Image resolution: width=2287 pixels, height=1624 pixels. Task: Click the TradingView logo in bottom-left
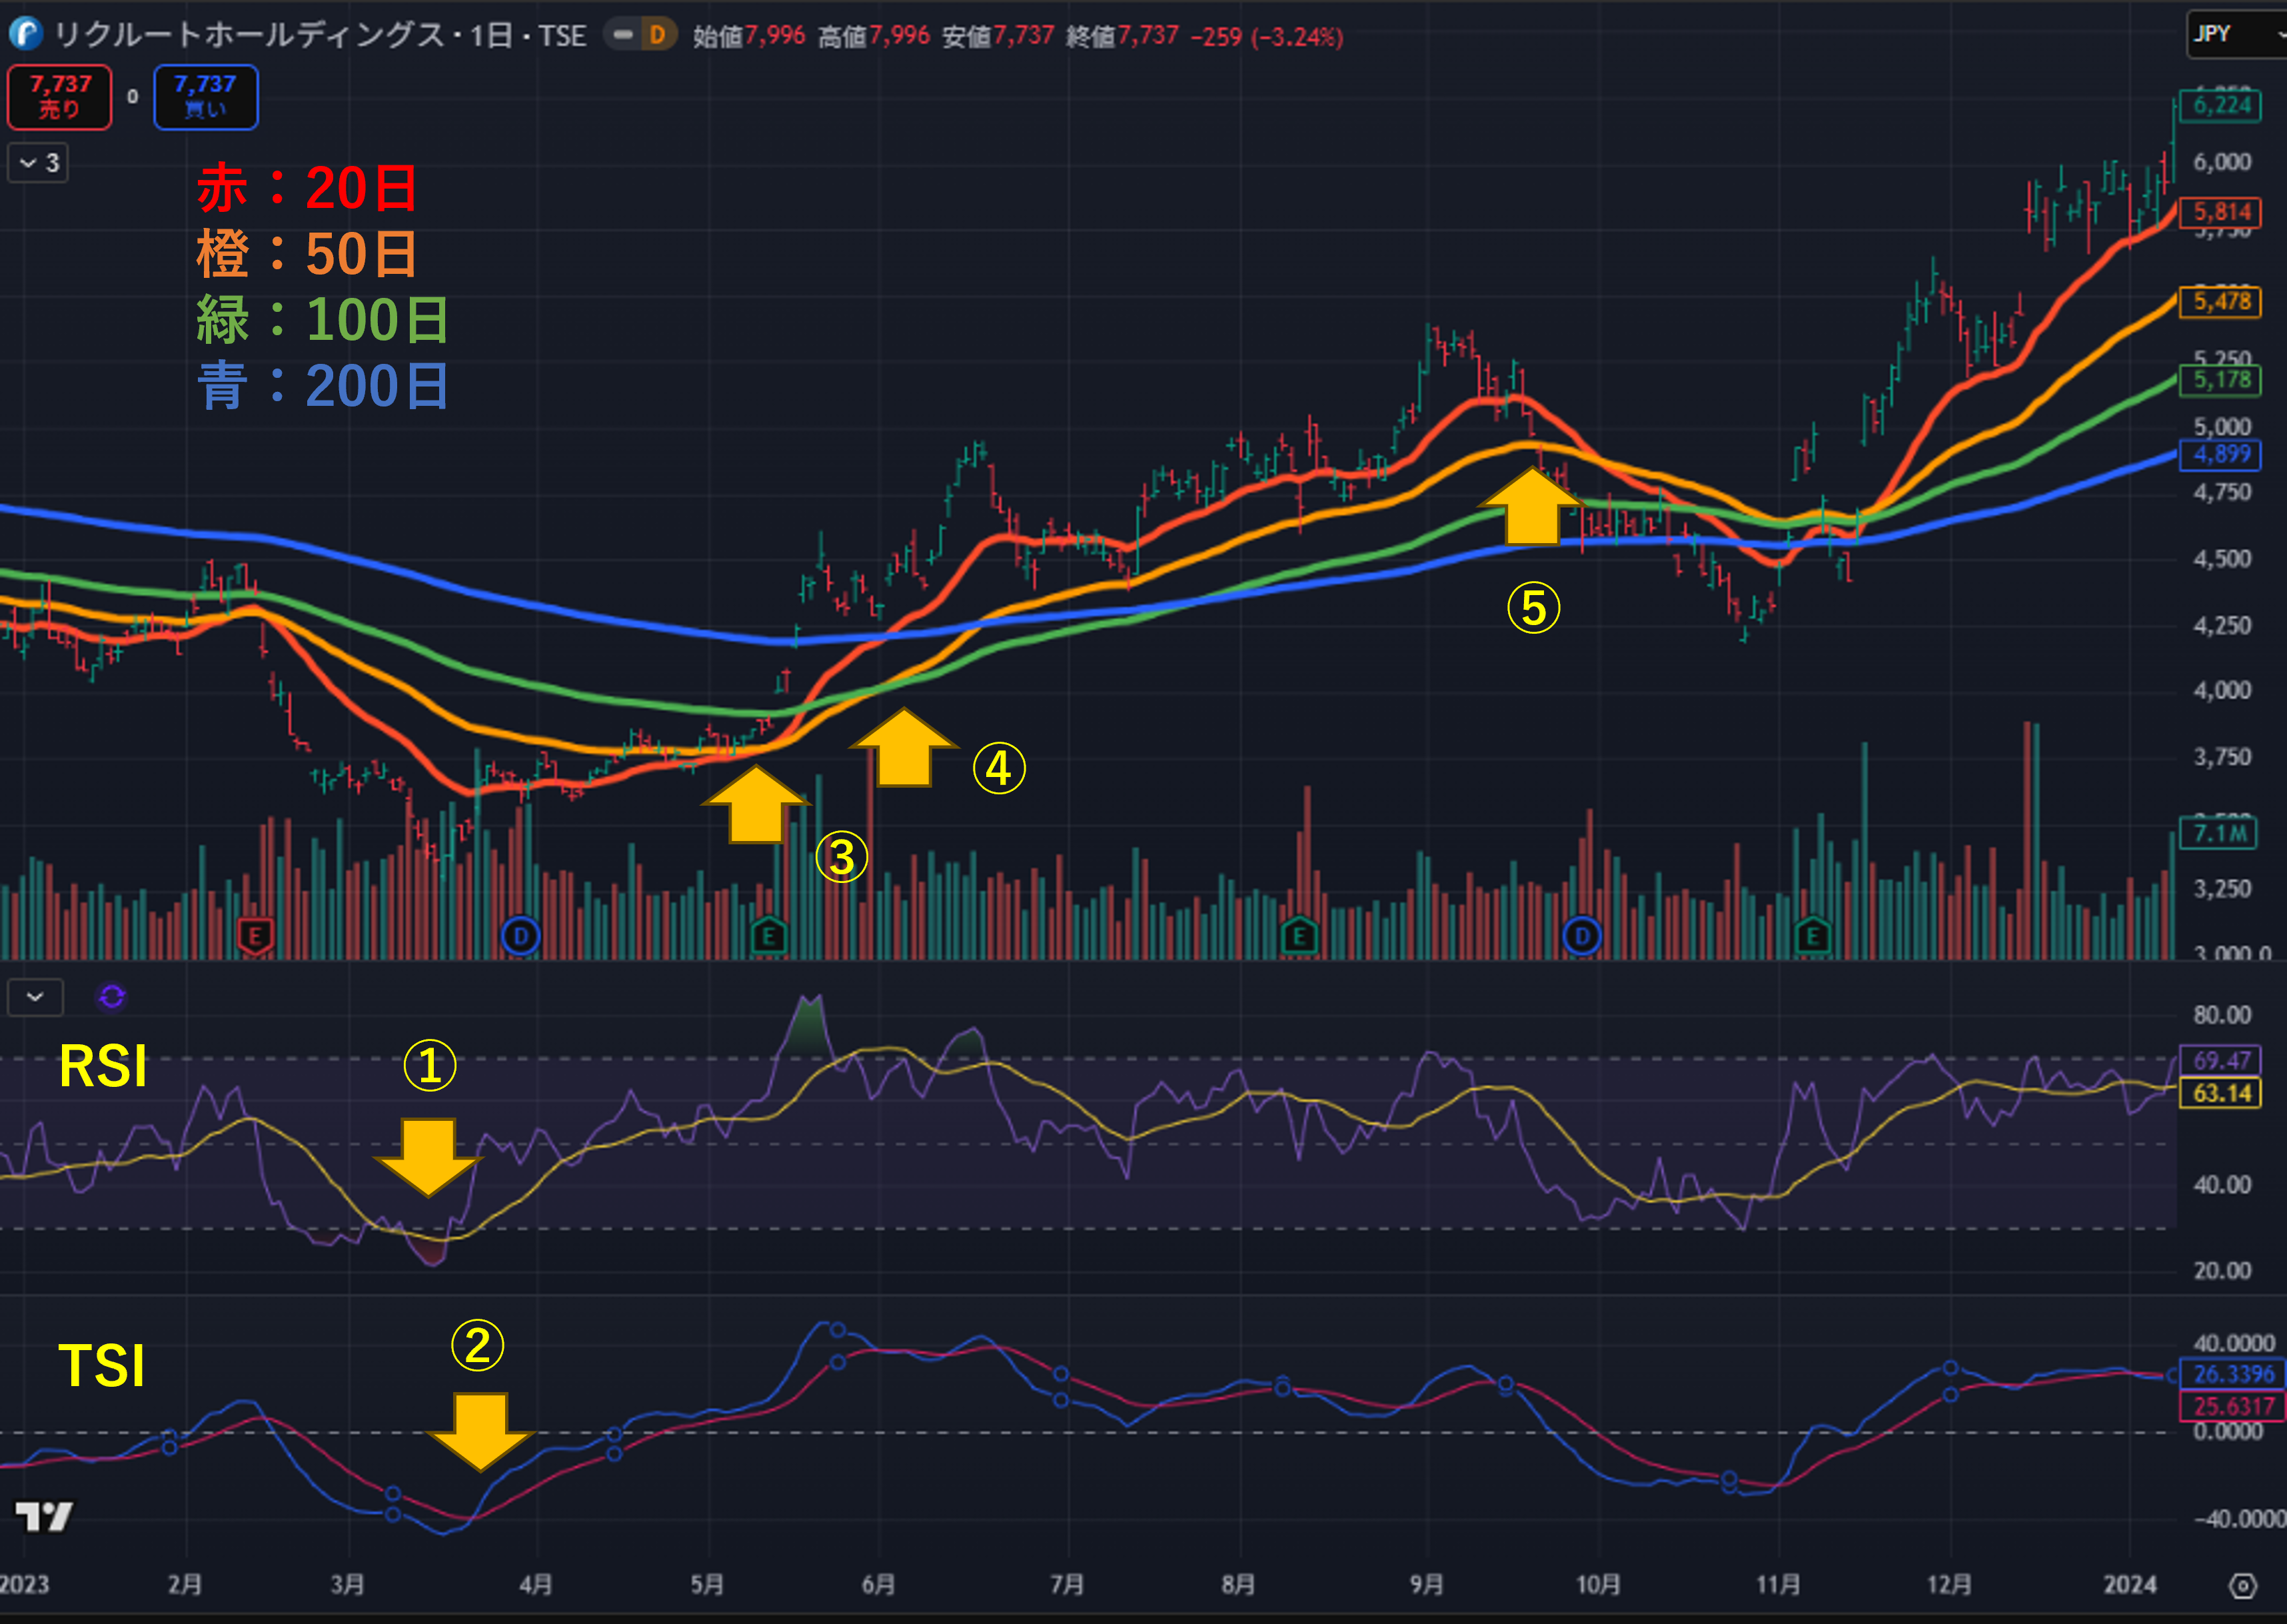(44, 1516)
